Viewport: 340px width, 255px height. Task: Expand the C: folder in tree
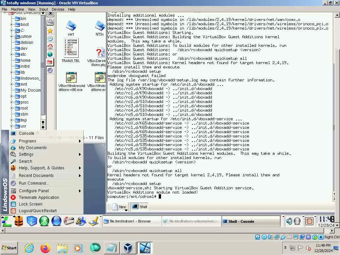[12, 31]
